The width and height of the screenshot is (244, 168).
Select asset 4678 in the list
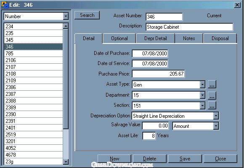click(x=33, y=155)
